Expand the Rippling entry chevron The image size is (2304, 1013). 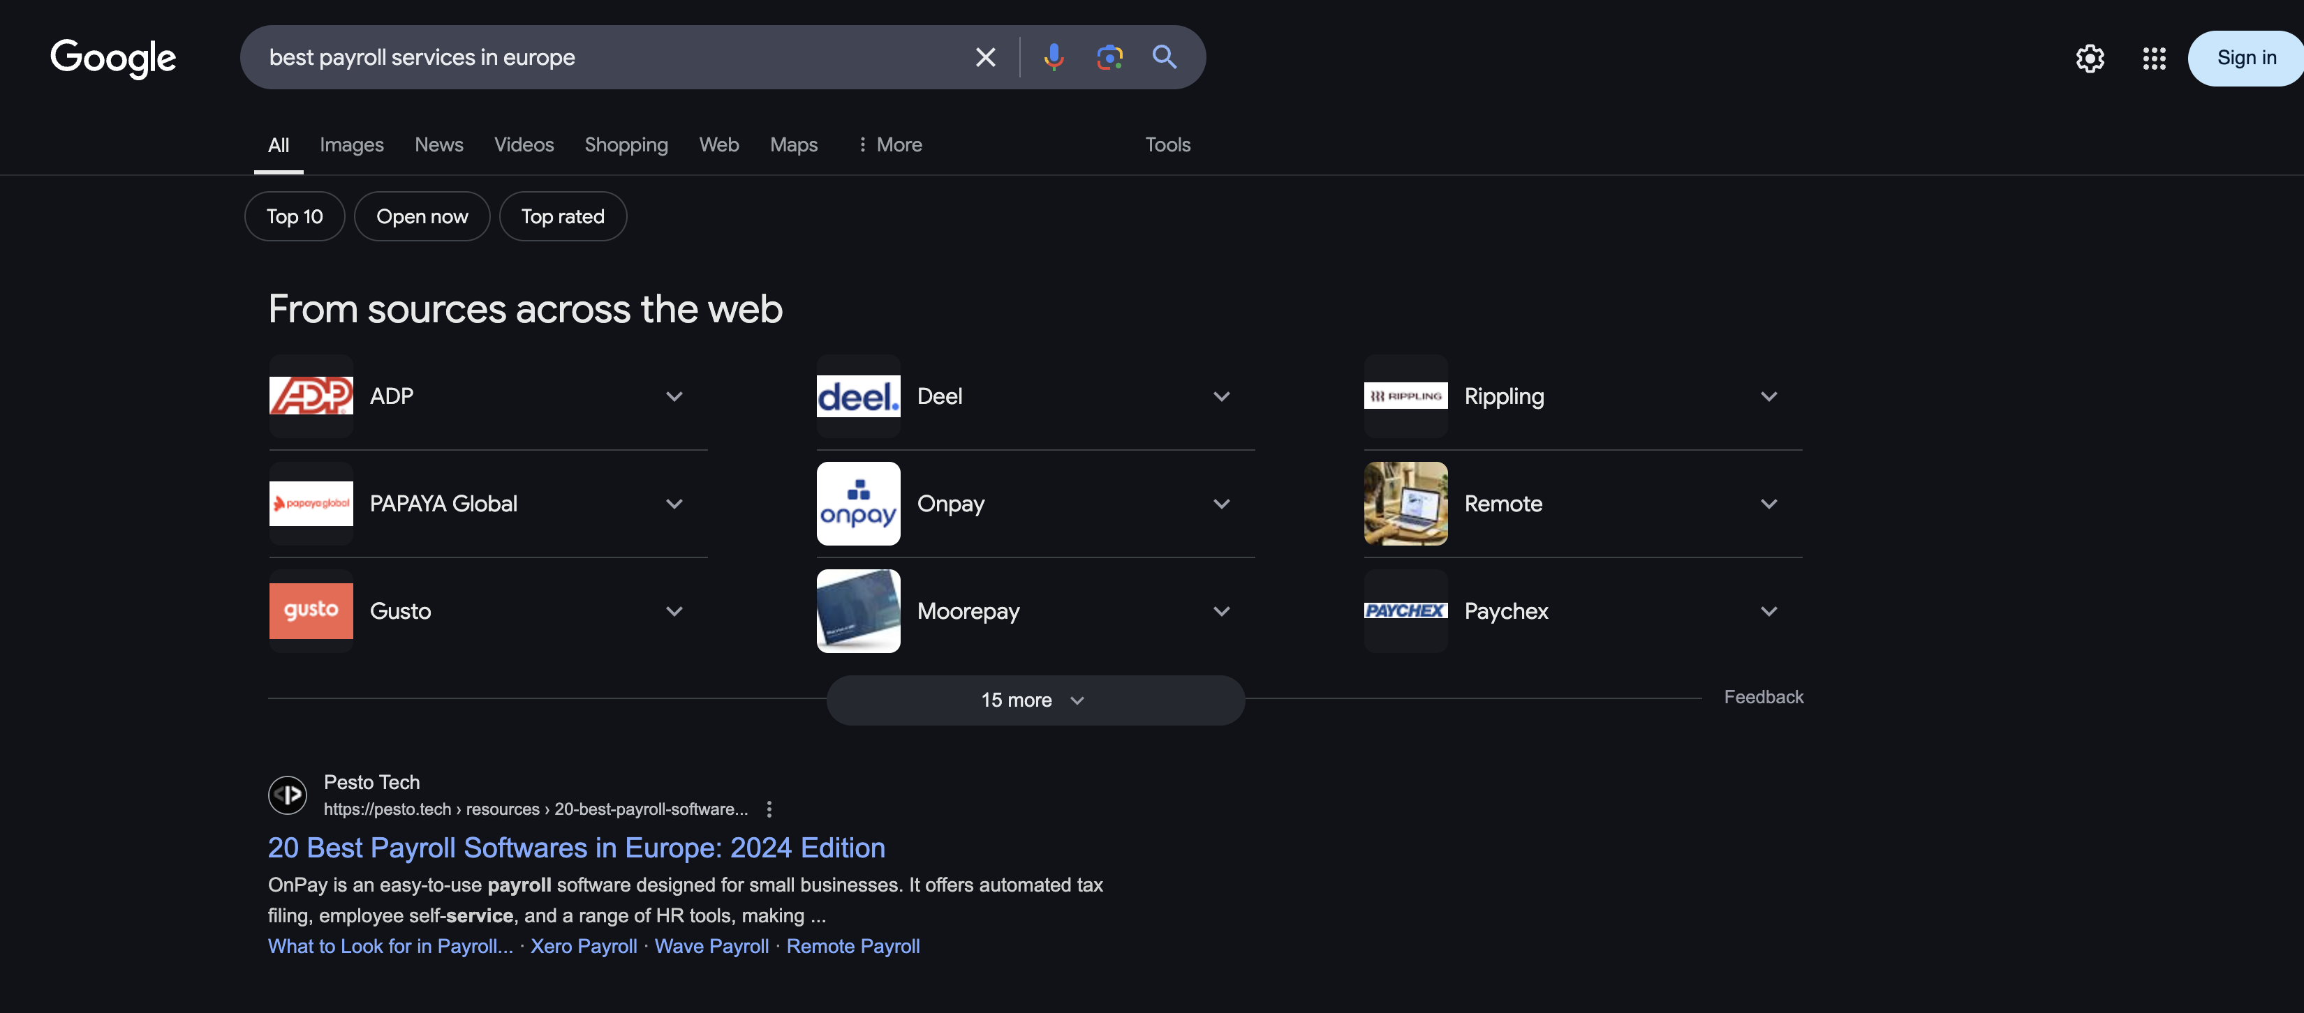click(1768, 396)
